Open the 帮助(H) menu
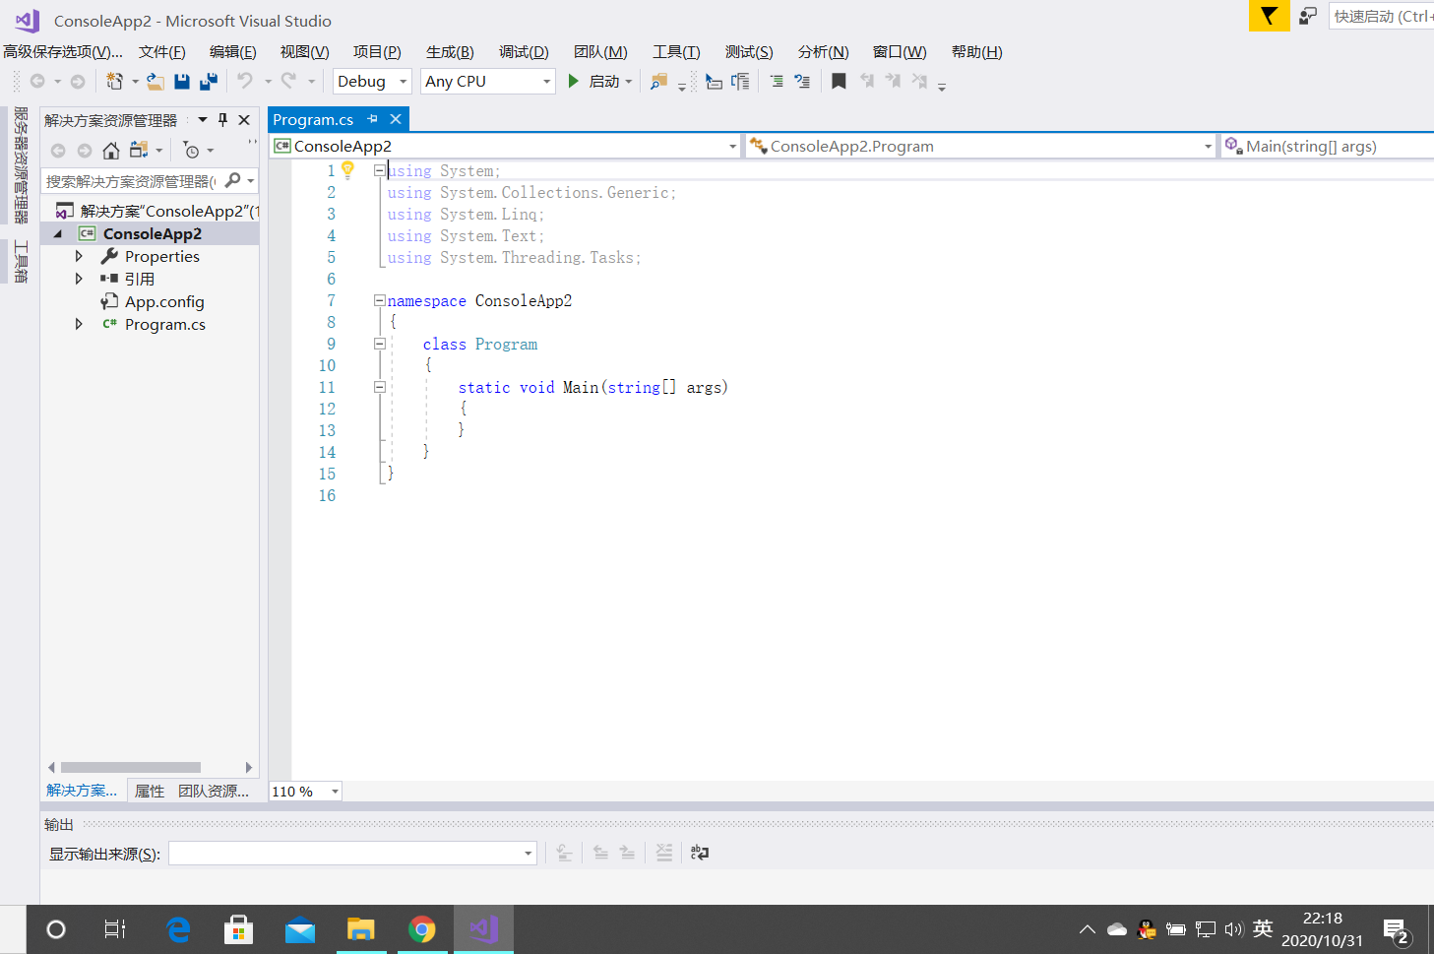The image size is (1434, 954). [x=976, y=52]
